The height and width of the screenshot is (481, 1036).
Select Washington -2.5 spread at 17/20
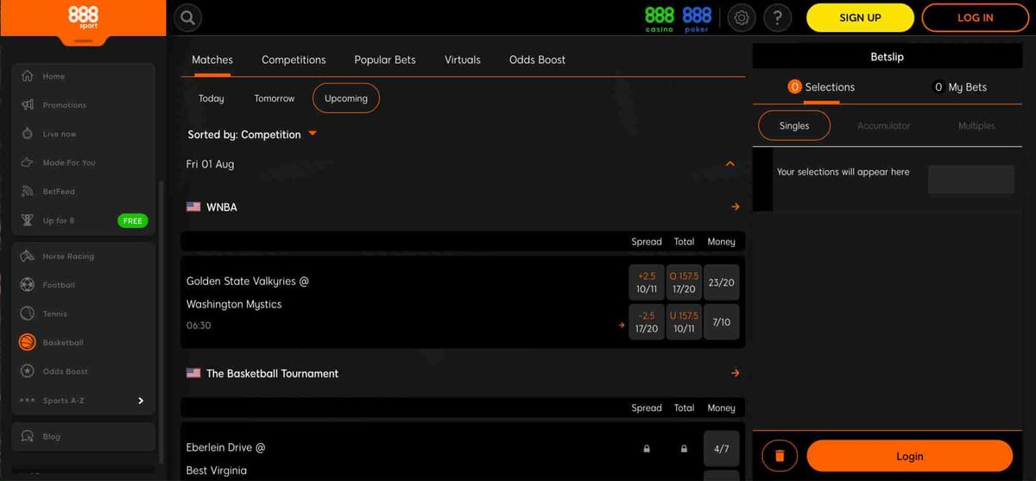647,322
